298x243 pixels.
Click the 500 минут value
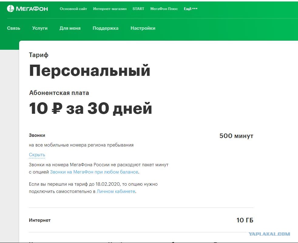pos(236,136)
